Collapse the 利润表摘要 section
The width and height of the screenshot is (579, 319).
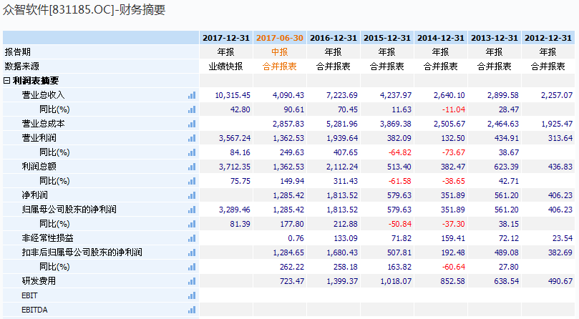click(6, 81)
